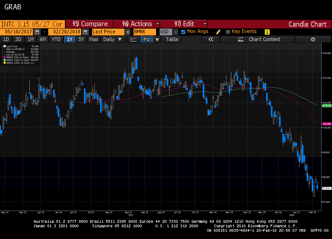Toggle the Mov Avgs checkbox
Screen dimensions: 332x239
(183, 32)
